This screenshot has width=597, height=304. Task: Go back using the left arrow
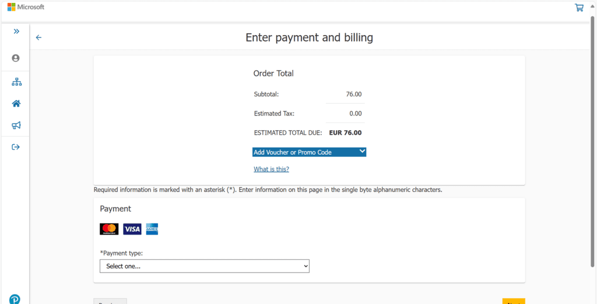[x=39, y=37]
